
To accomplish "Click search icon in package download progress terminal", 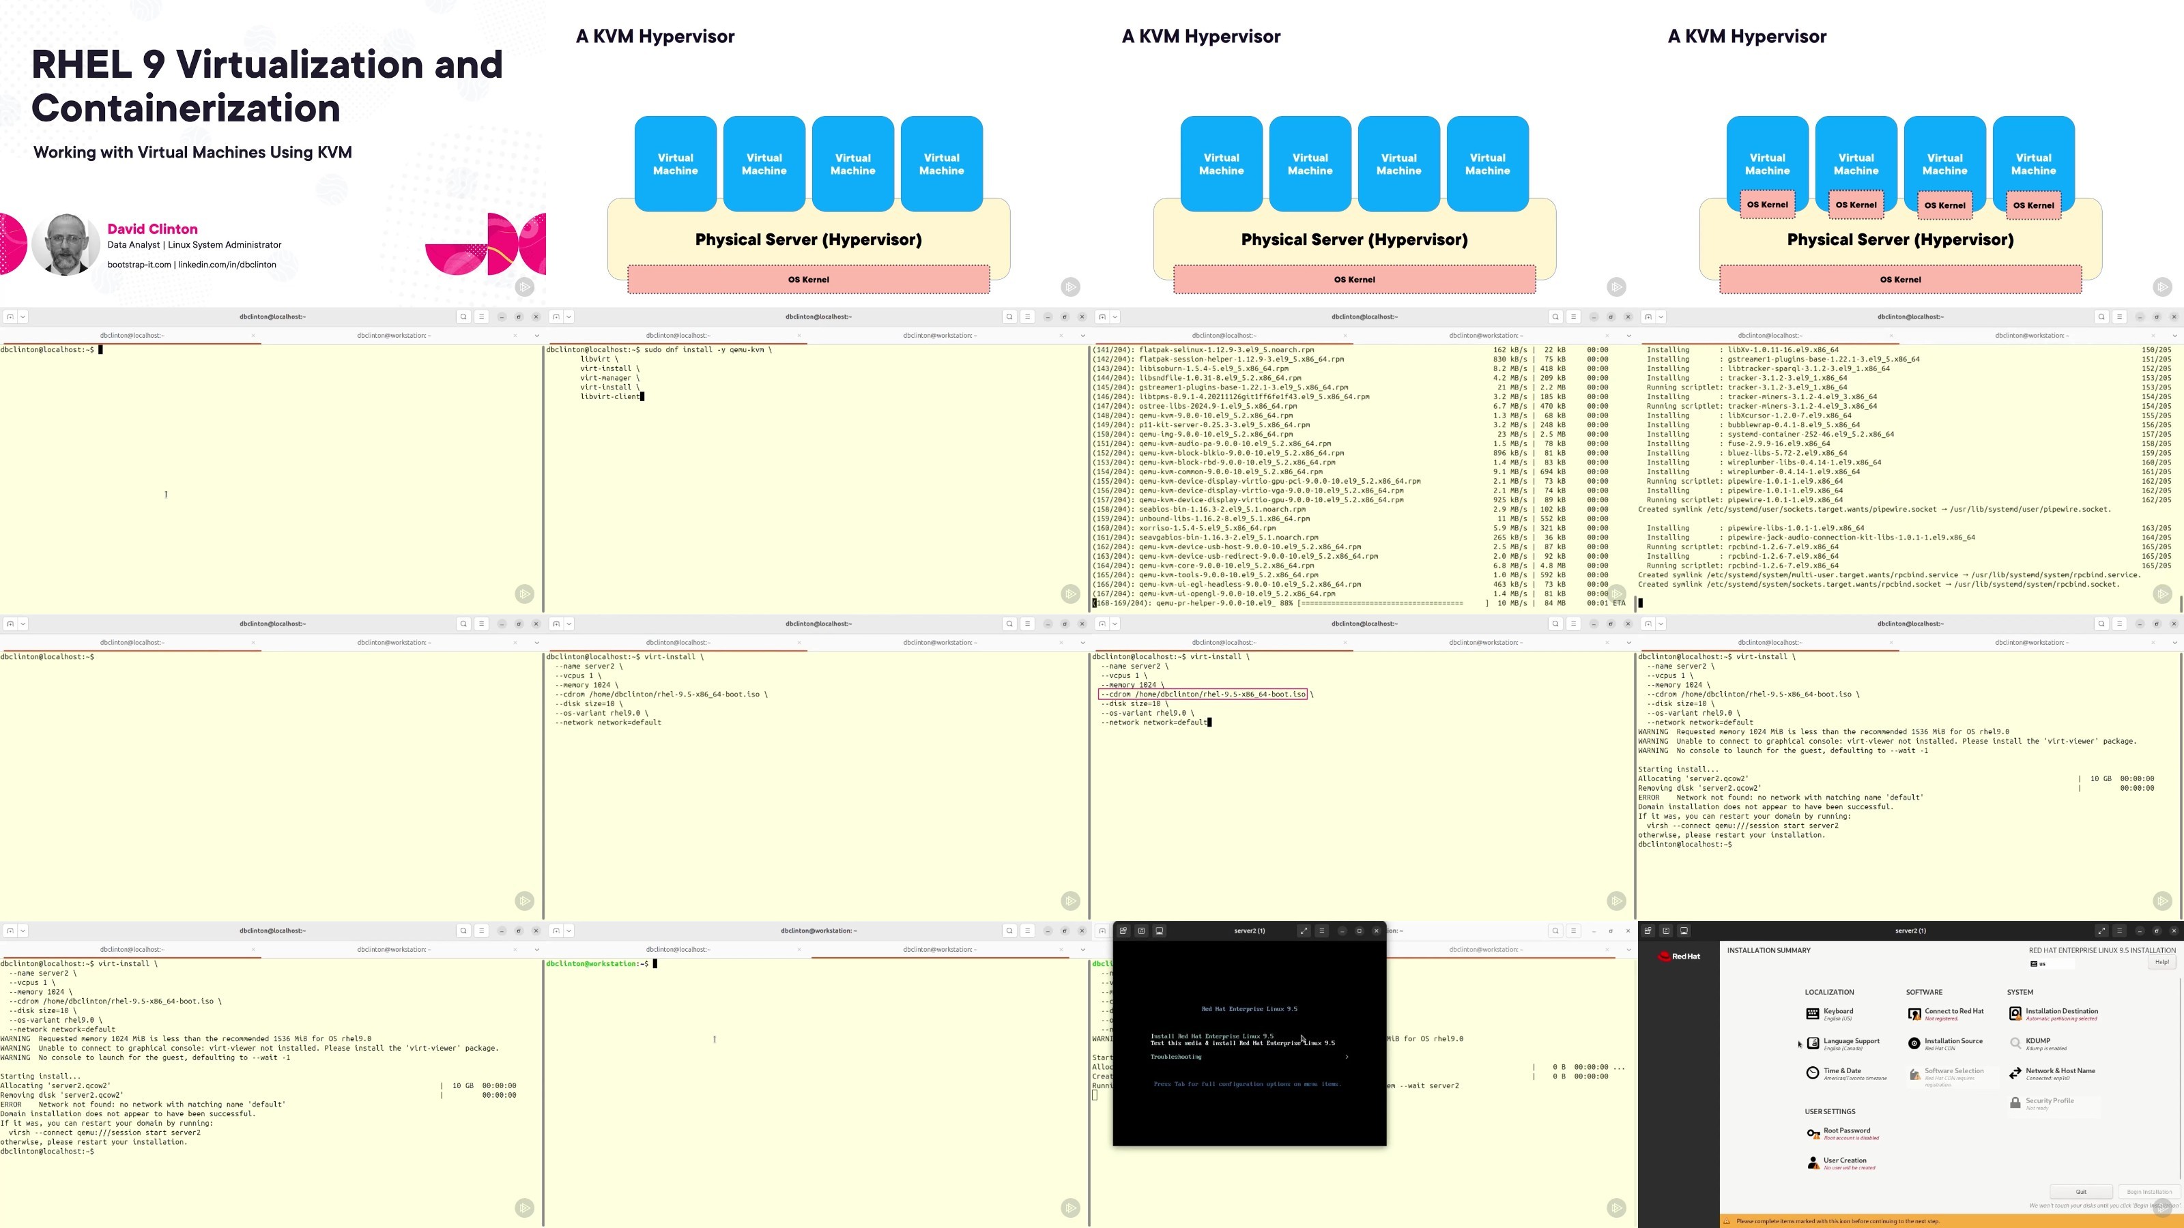I will coord(1555,317).
